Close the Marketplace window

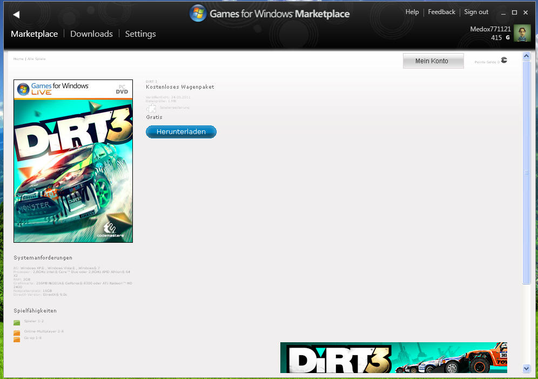(526, 12)
